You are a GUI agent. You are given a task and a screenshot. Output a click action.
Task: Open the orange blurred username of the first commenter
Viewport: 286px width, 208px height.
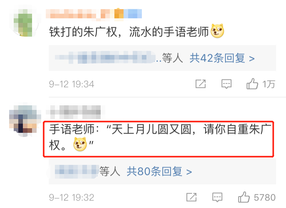(x=94, y=14)
